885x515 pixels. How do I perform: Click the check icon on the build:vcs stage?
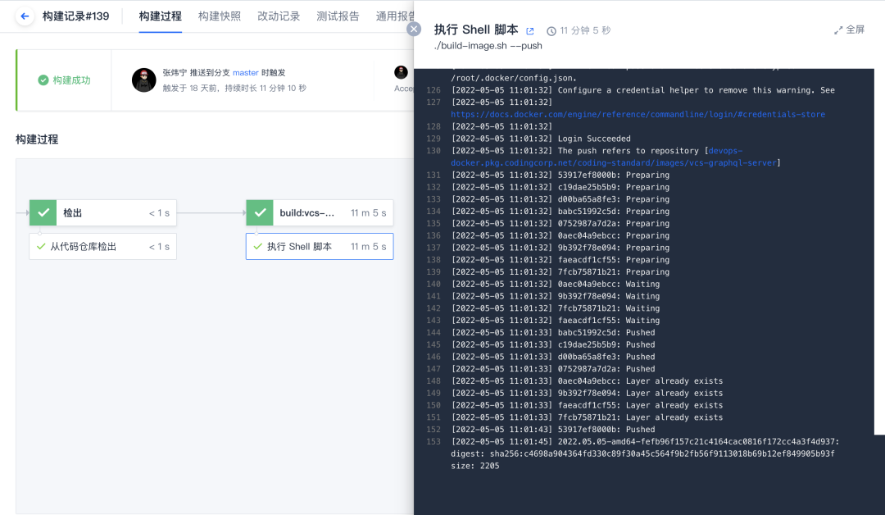[x=259, y=212]
